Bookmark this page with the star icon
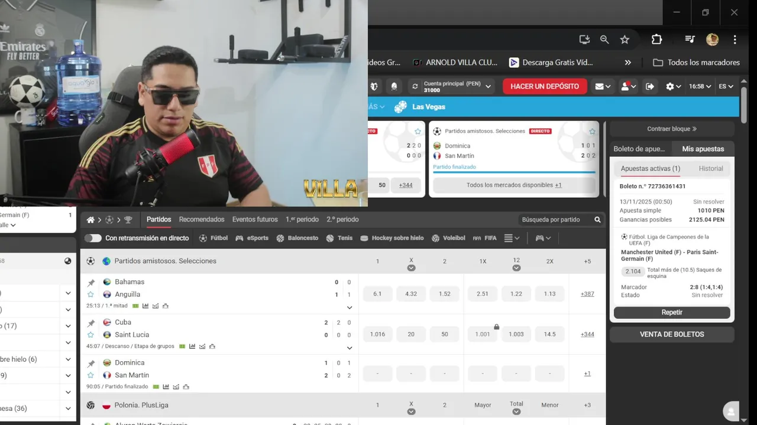Screen dimensions: 757x425 [625, 40]
